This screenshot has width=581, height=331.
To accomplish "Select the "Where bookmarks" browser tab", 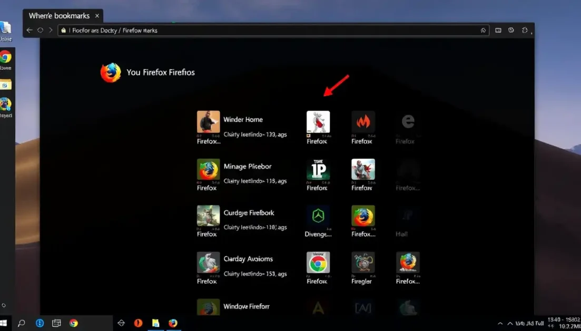I will [63, 16].
